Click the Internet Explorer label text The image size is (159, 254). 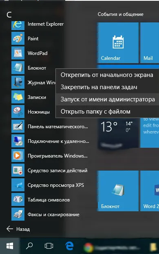46,24
